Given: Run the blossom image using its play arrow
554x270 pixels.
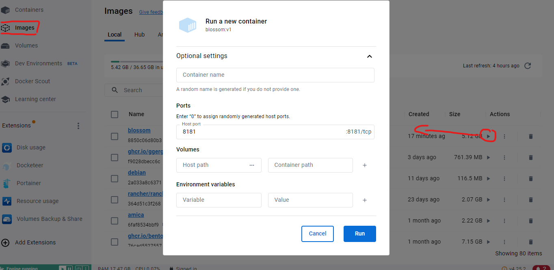Looking at the screenshot, I should tap(488, 136).
